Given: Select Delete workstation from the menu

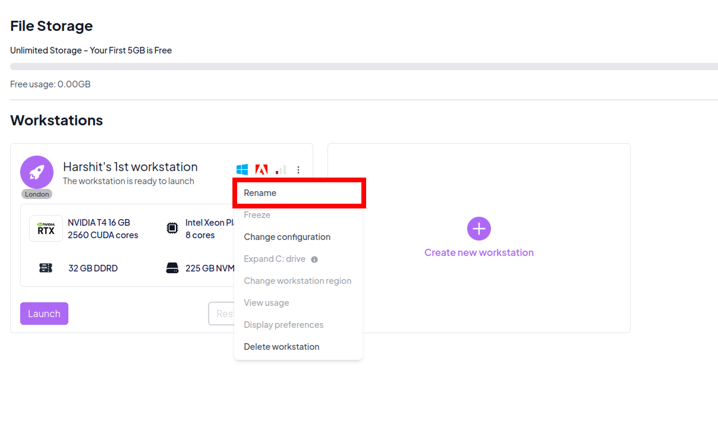Looking at the screenshot, I should click(x=282, y=347).
